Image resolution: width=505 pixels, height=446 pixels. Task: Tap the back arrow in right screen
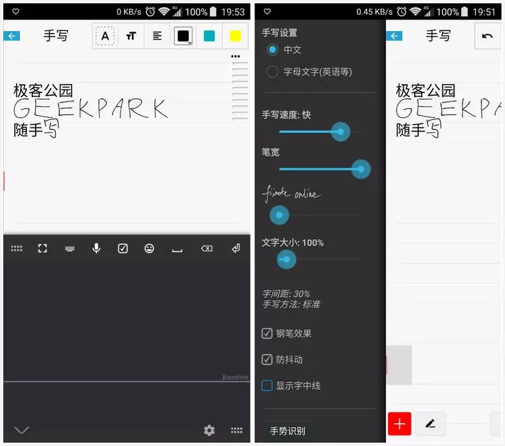pos(394,36)
